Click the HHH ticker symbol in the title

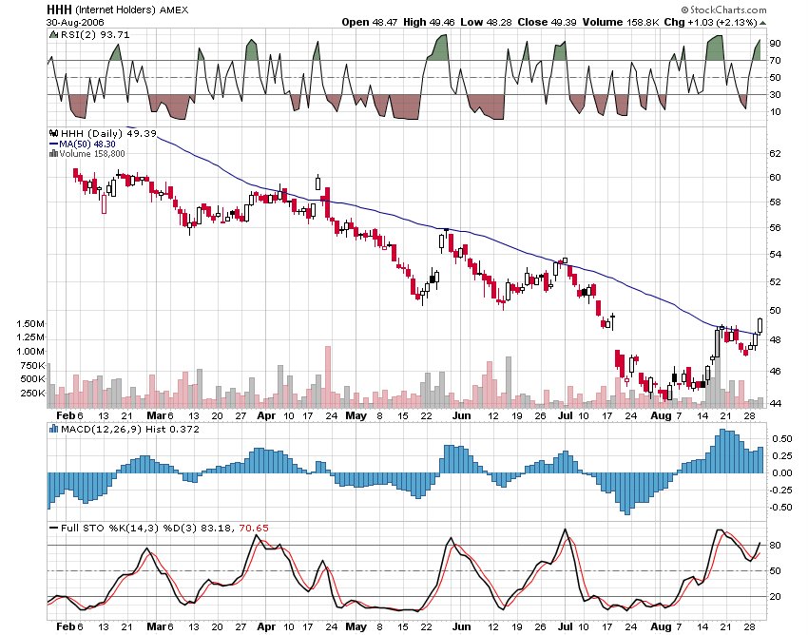pyautogui.click(x=59, y=10)
